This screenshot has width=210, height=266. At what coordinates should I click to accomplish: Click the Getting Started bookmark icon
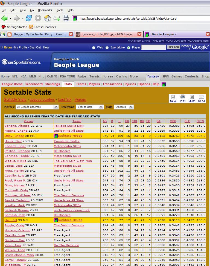click(3, 27)
